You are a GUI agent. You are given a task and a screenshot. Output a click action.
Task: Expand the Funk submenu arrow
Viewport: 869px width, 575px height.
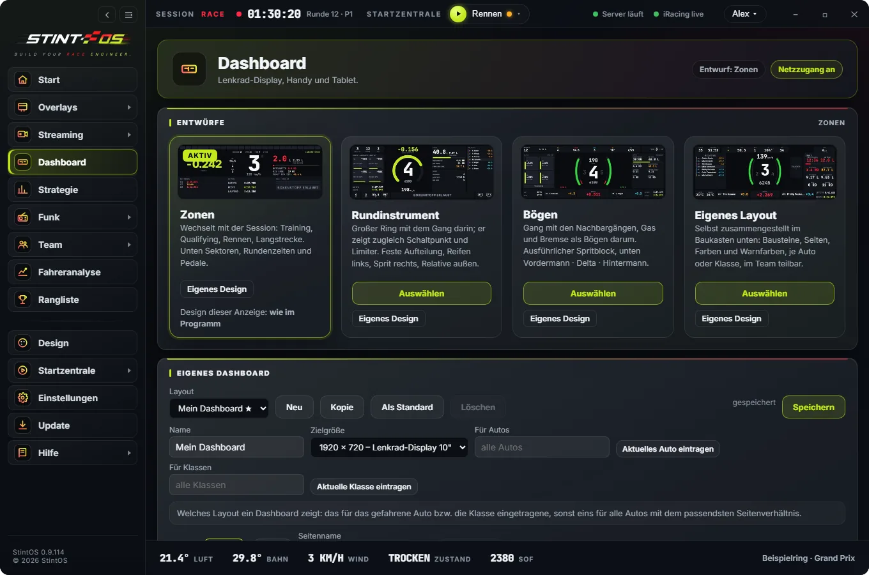pos(129,217)
